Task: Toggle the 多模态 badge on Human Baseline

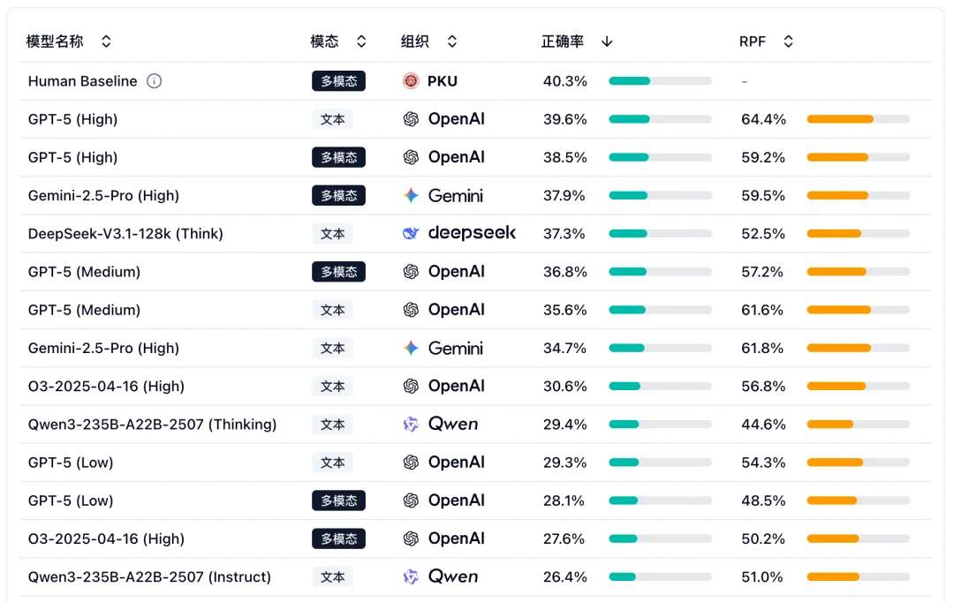Action: coord(338,81)
